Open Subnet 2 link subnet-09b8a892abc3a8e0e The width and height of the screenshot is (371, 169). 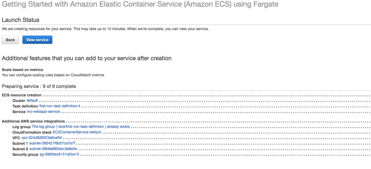(53, 149)
